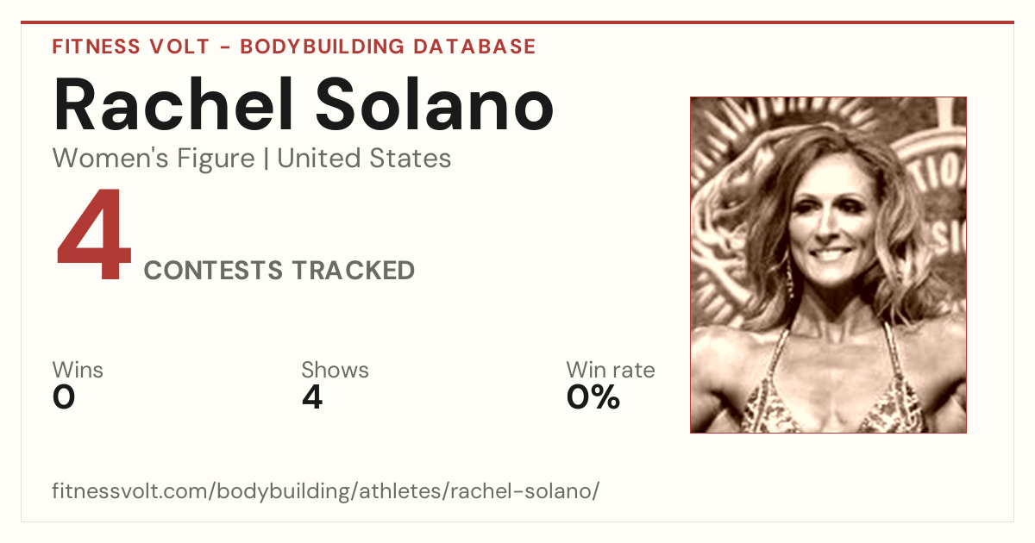The image size is (1035, 543).
Task: Click the Shows label
Action: tap(335, 371)
